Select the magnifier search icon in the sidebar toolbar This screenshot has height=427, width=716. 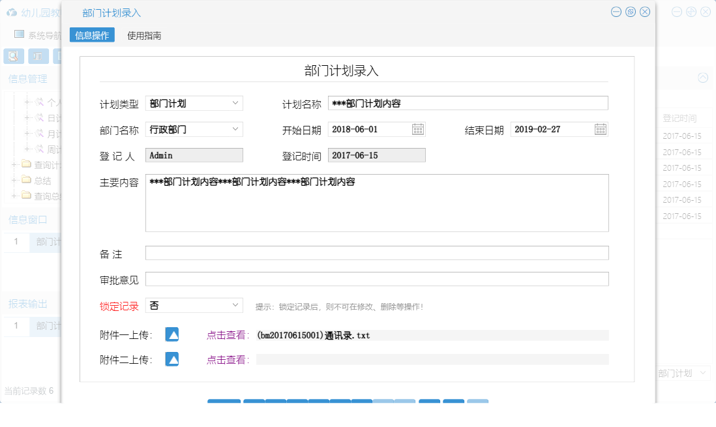pyautogui.click(x=12, y=56)
